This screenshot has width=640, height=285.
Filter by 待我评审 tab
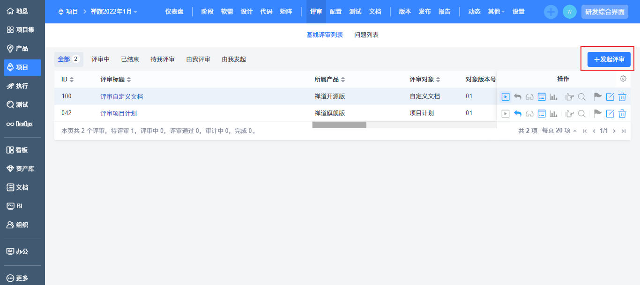tap(163, 59)
